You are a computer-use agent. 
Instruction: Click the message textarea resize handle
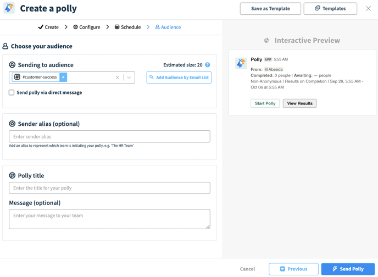(x=208, y=226)
